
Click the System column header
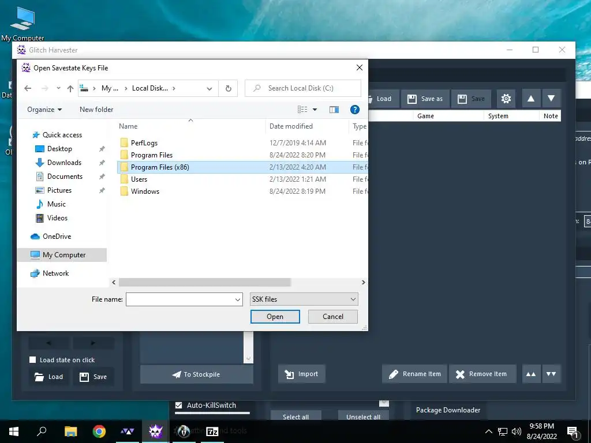coord(498,116)
